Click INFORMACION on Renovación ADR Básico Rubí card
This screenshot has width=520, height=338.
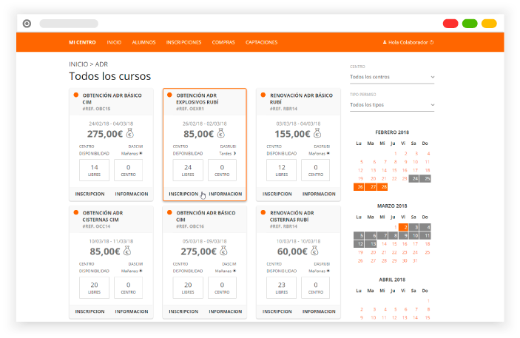pos(319,194)
